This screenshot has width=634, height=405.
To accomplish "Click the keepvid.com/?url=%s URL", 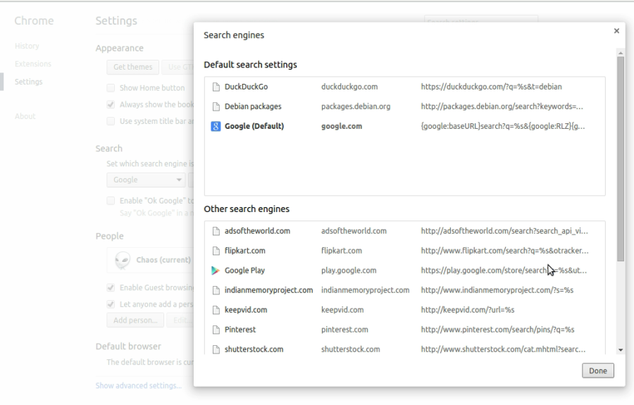I will (468, 310).
